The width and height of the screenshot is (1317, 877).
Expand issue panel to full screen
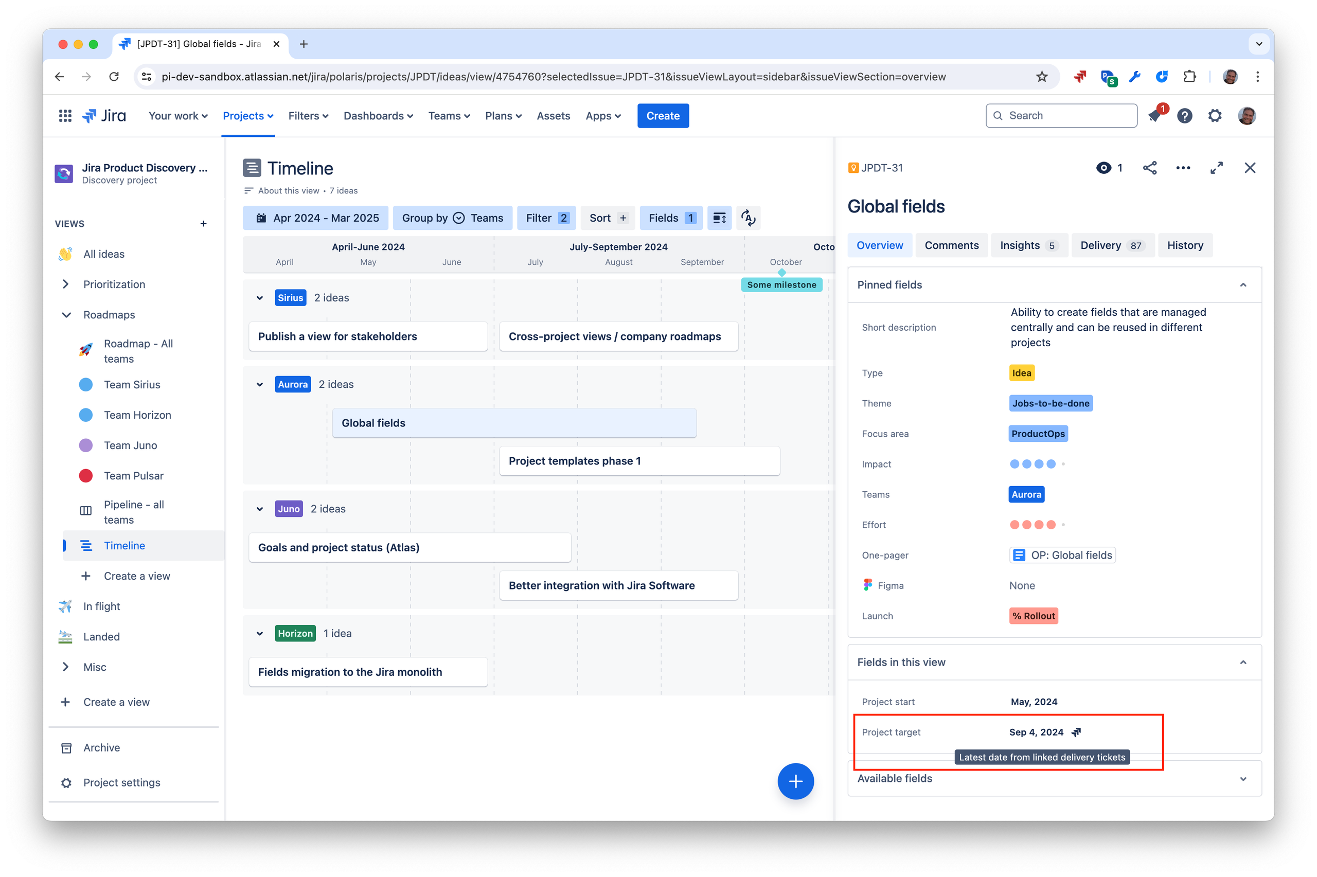tap(1216, 168)
